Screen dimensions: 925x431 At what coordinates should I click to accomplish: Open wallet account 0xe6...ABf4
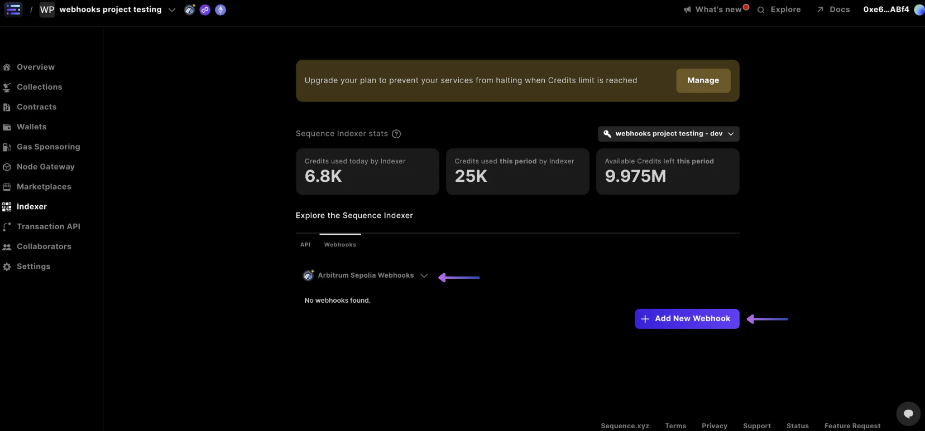click(886, 9)
